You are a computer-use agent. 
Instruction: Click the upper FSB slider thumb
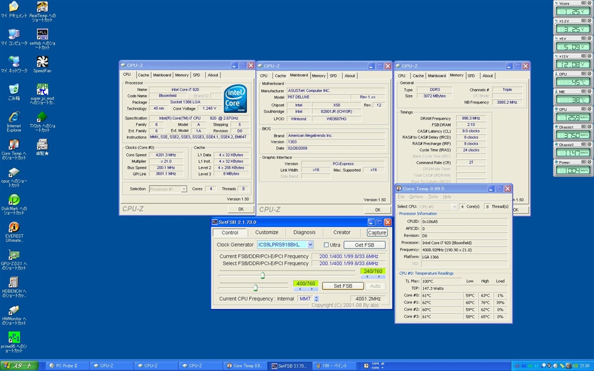pyautogui.click(x=262, y=276)
